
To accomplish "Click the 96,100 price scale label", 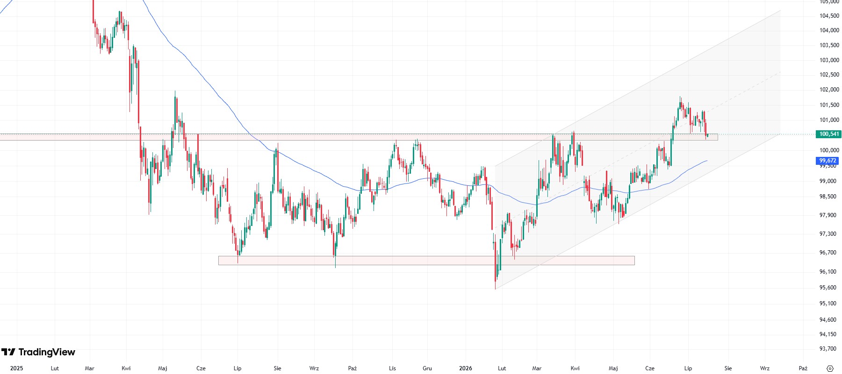I will (x=828, y=272).
